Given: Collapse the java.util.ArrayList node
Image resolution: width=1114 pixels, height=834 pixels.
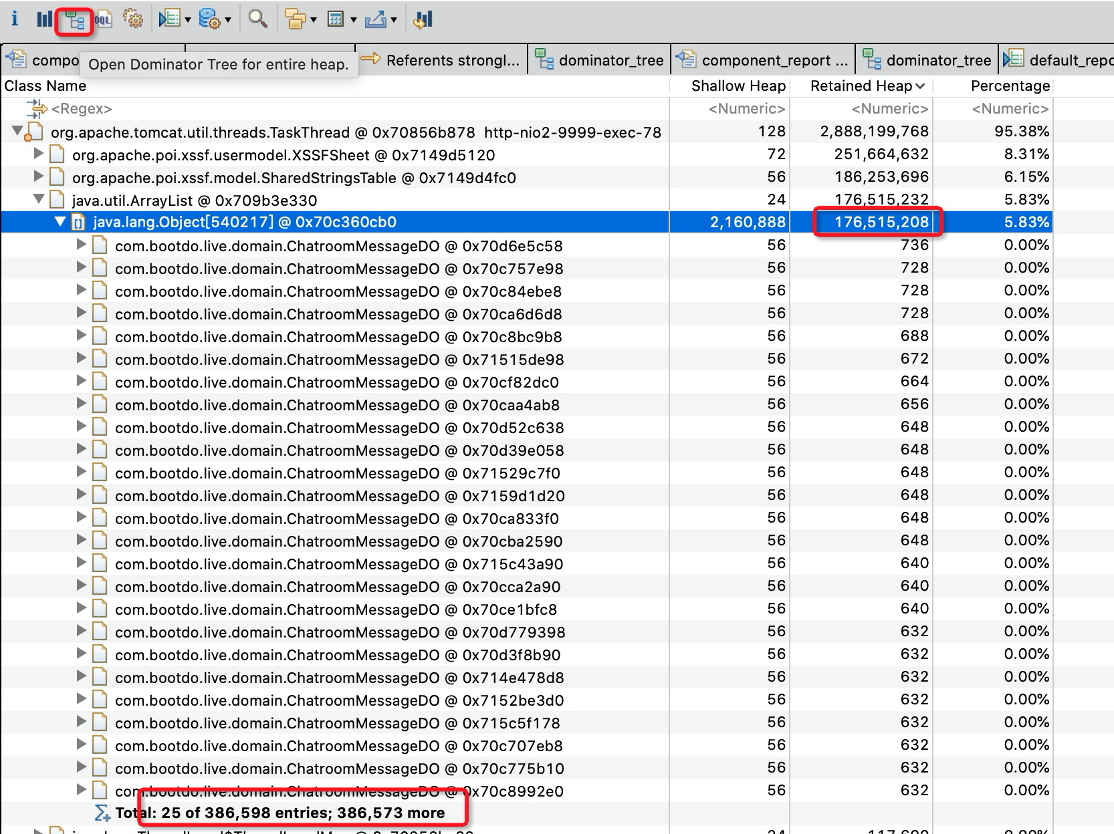Looking at the screenshot, I should pos(39,199).
